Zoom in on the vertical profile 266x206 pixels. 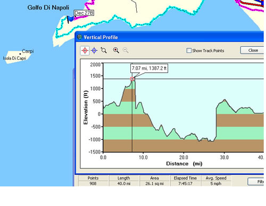tap(116, 50)
